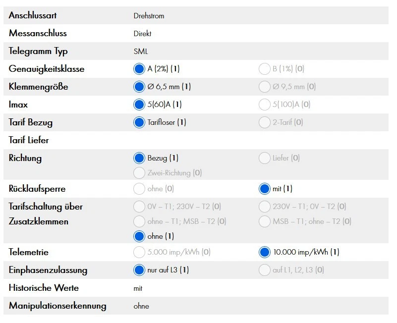Viewport: 397px width, 323px height.
Task: Select Telemetrie 10.000 imp/kWh
Action: (264, 252)
